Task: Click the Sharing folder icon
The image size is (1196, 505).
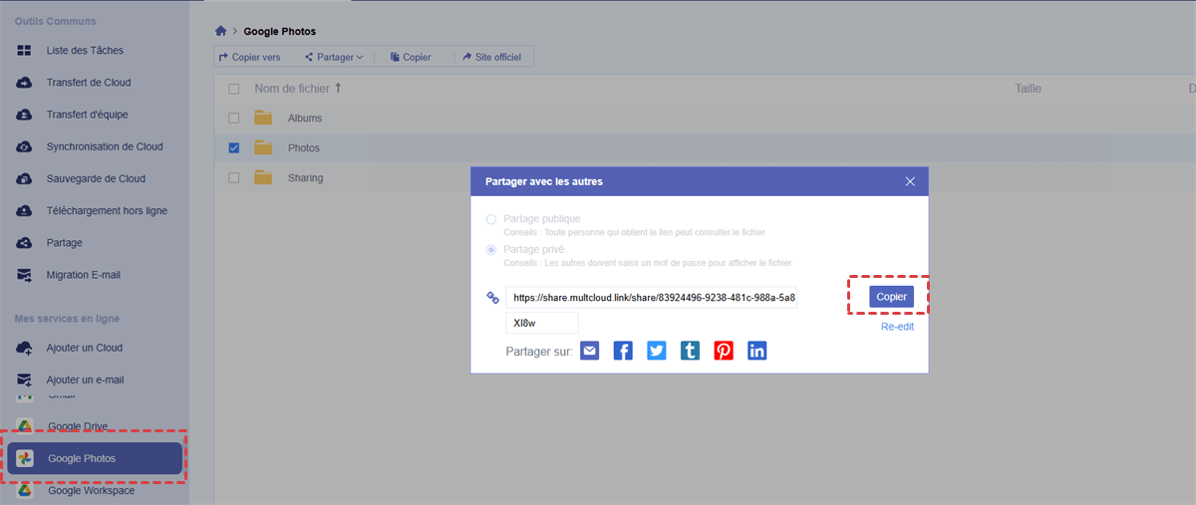Action: pos(263,177)
